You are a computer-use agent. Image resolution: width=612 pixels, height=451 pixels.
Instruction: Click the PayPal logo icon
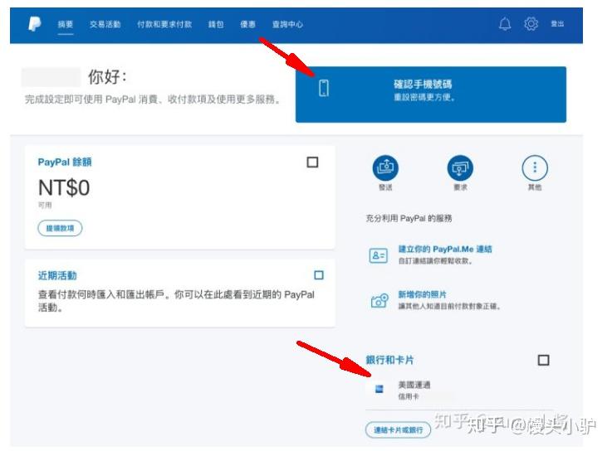coord(35,24)
